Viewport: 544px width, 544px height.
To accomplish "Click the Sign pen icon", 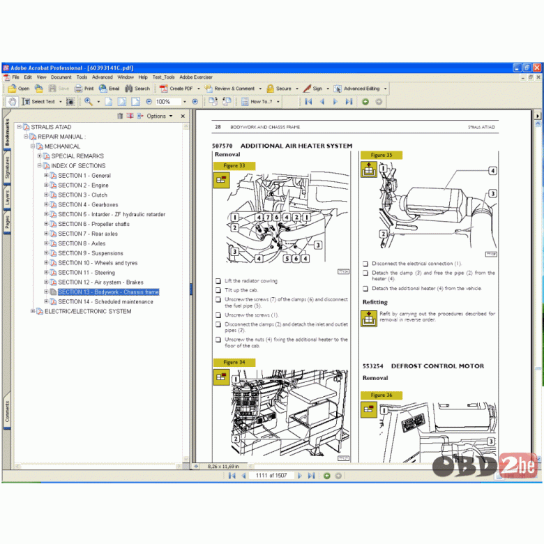I will (x=307, y=89).
